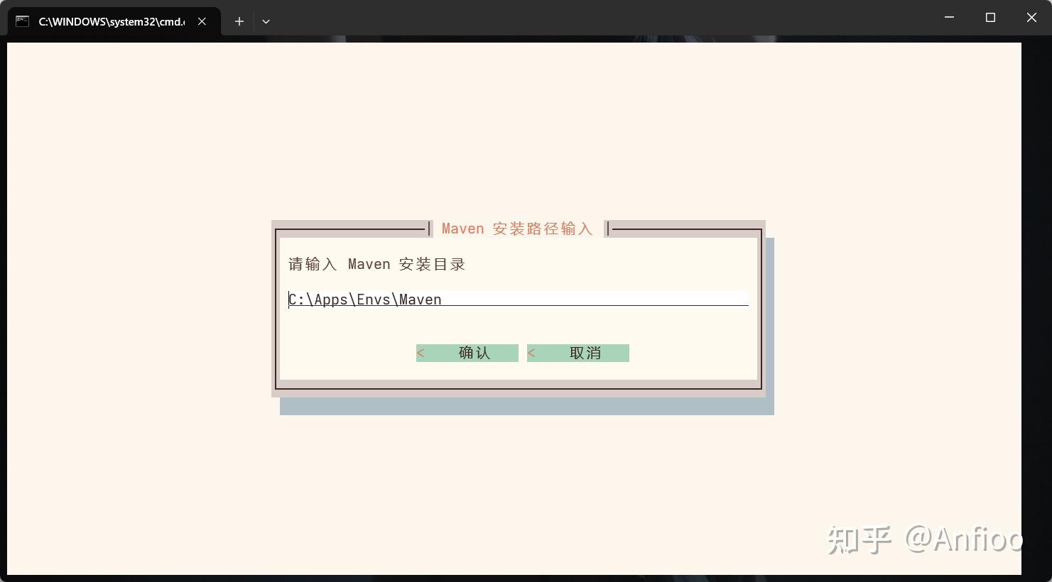Open the terminal tab dropdown chevron
The height and width of the screenshot is (582, 1052).
266,21
